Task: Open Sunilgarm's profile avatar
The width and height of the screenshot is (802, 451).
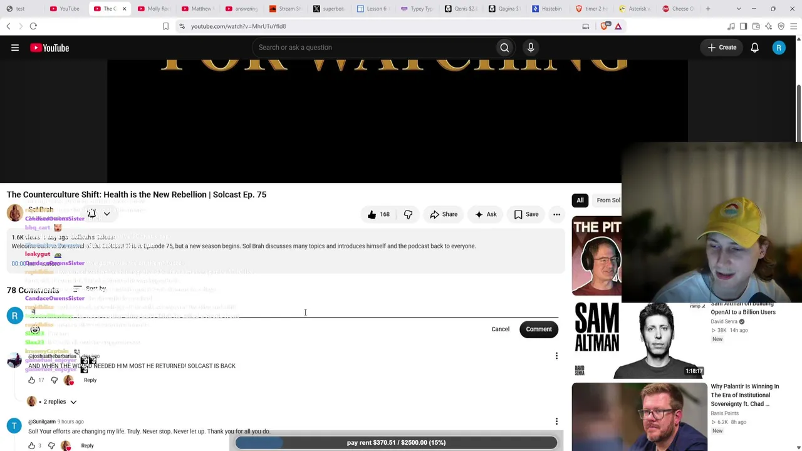Action: click(14, 426)
